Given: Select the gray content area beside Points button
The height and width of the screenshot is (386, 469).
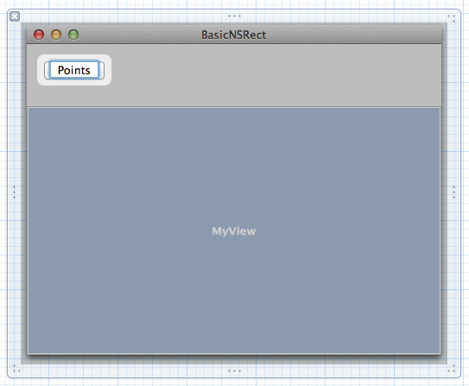Looking at the screenshot, I should [276, 75].
